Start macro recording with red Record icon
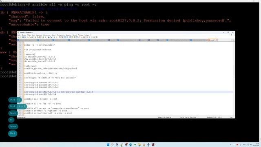The image size is (261, 147). (87, 37)
